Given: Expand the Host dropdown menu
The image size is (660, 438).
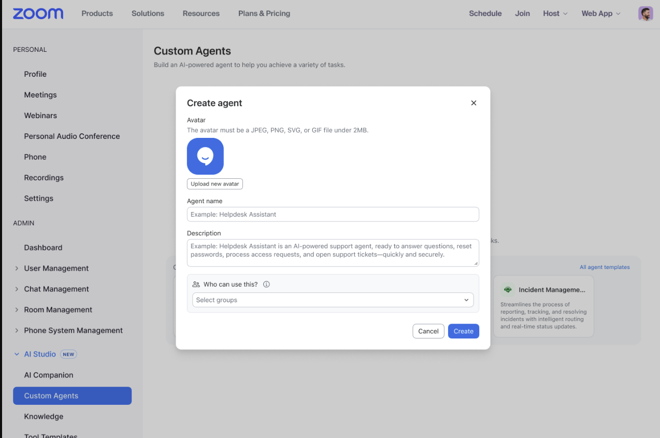Looking at the screenshot, I should click(x=555, y=13).
